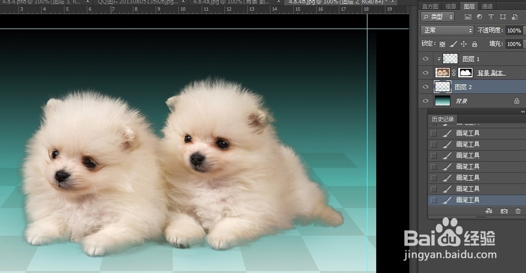Image resolution: width=526 pixels, height=273 pixels.
Task: Lock all padlock icon in lock row
Action: pos(474,44)
